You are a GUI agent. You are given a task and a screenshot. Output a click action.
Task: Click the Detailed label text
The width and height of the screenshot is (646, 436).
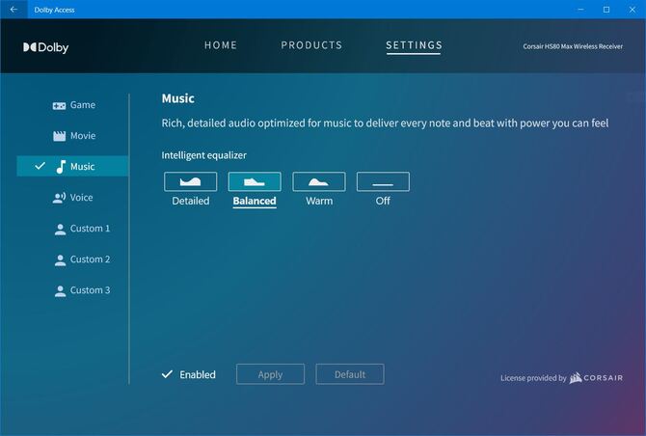[191, 201]
